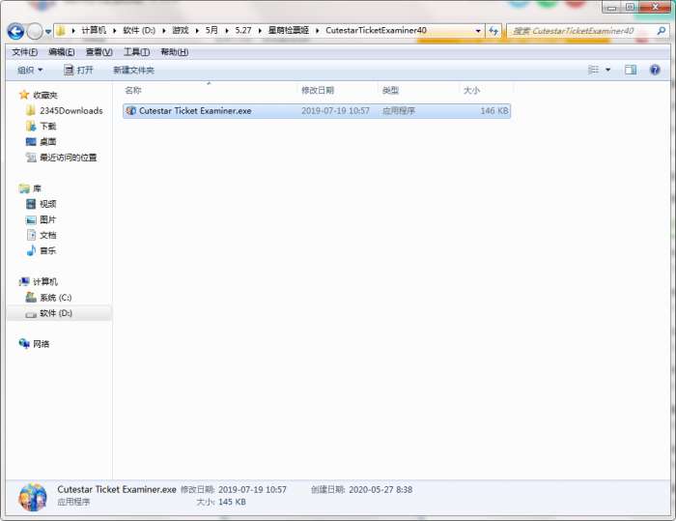
Task: Open the recent pages dropdown arrow
Action: click(48, 32)
